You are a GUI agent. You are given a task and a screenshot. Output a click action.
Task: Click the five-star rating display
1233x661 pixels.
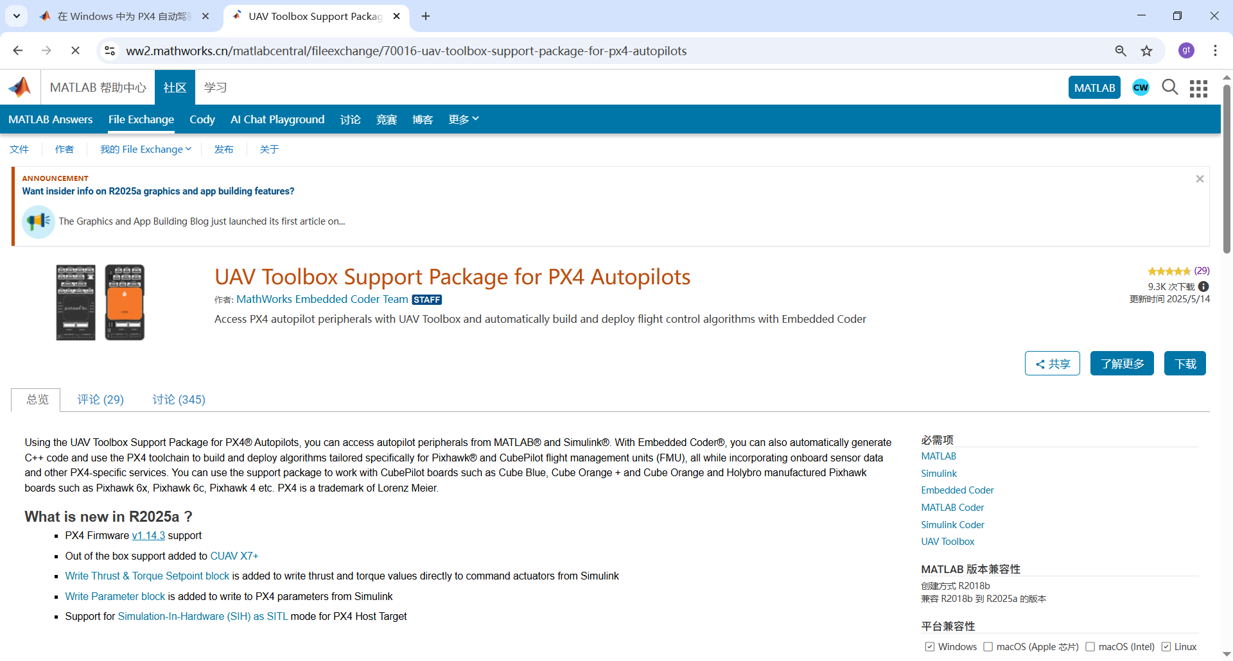pyautogui.click(x=1169, y=271)
